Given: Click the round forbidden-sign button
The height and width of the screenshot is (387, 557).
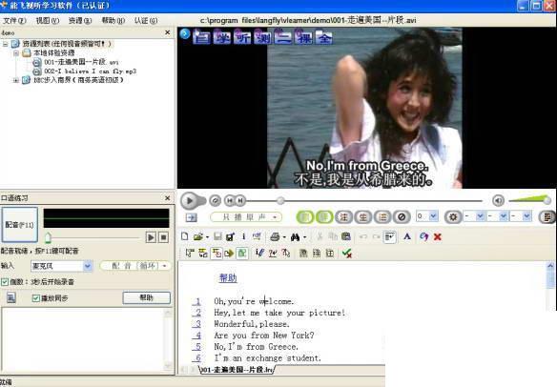Looking at the screenshot, I should click(402, 217).
